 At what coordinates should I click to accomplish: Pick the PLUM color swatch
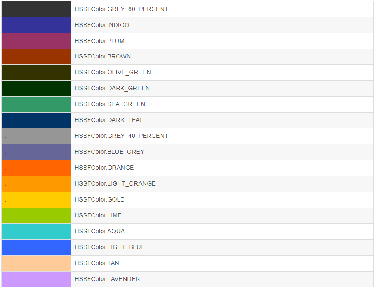click(x=36, y=41)
